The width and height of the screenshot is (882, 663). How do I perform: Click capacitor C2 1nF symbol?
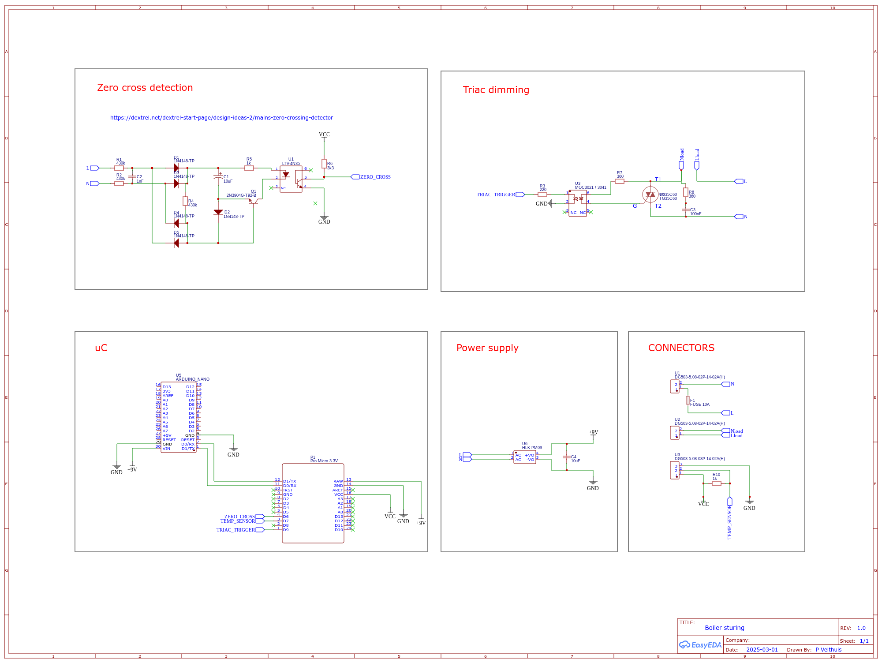[132, 177]
